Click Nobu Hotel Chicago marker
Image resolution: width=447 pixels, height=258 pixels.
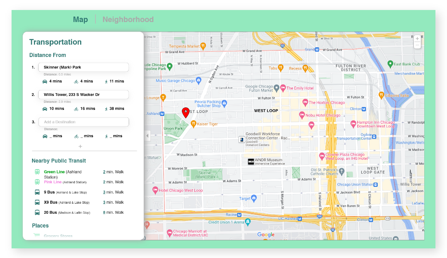[302, 115]
